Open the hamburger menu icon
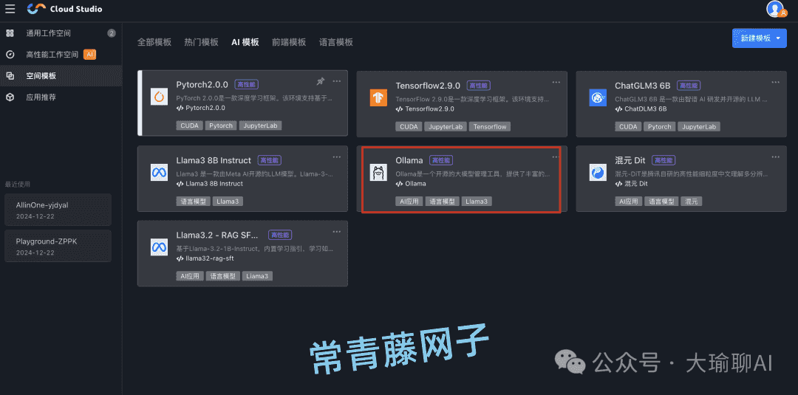The image size is (798, 395). click(10, 9)
